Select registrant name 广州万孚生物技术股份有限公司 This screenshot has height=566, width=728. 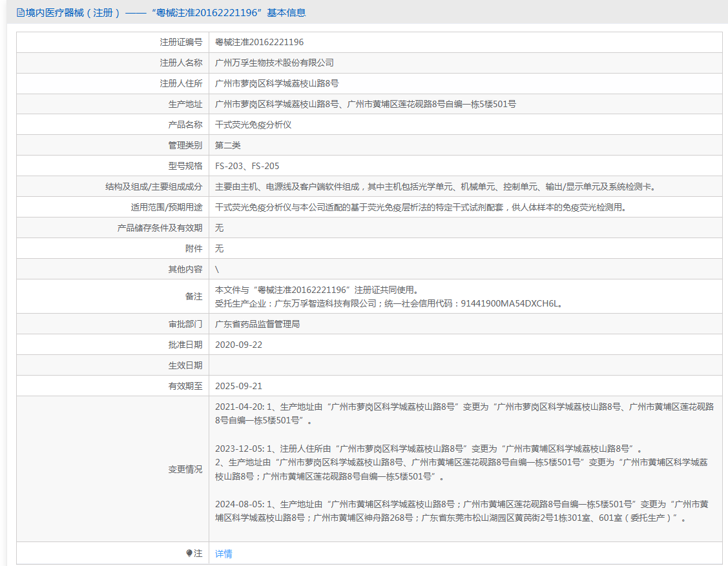click(x=275, y=63)
